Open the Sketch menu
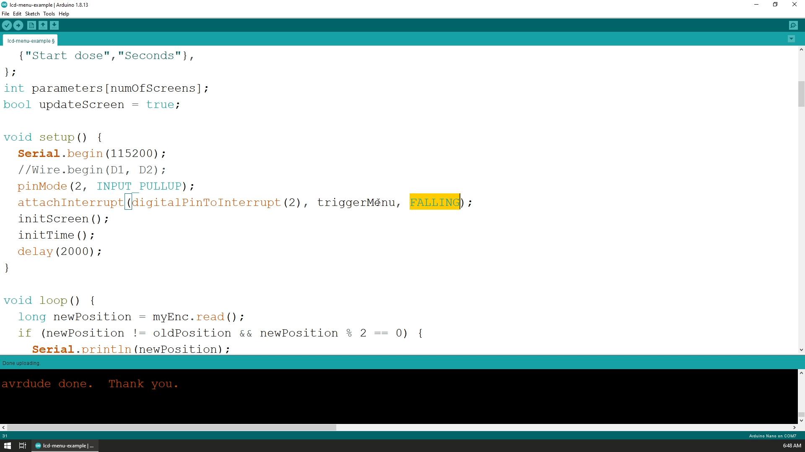Image resolution: width=805 pixels, height=452 pixels. point(31,14)
